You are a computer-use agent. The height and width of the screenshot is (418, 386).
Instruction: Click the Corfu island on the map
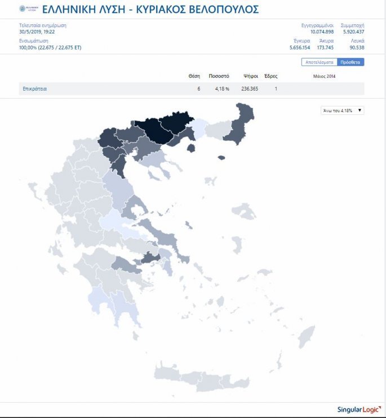click(33, 192)
